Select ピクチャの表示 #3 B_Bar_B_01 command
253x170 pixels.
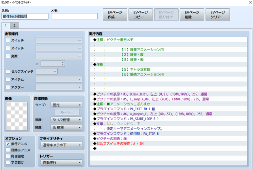[168, 94]
